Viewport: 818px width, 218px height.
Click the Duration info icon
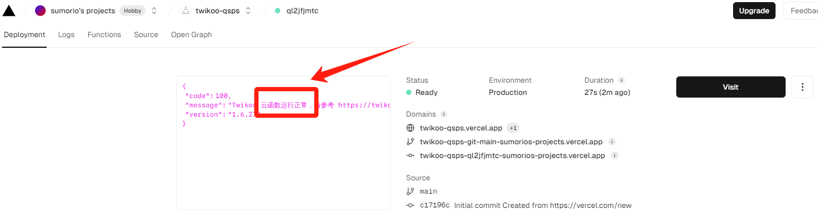(622, 80)
